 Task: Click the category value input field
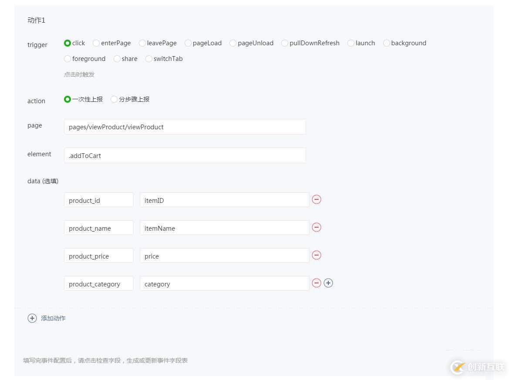coord(224,283)
